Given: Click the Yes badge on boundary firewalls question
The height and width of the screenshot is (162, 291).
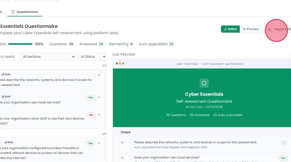Looking at the screenshot, I should pyautogui.click(x=90, y=143).
